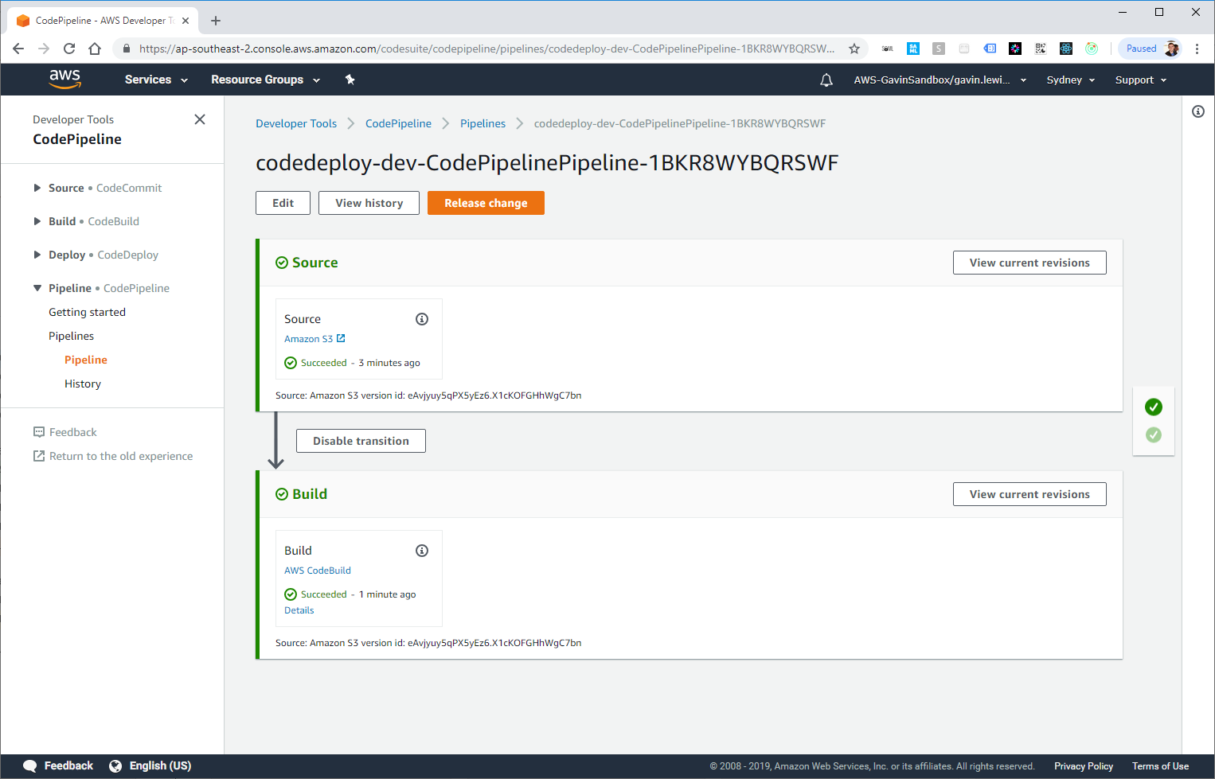View current revisions for Build stage
The width and height of the screenshot is (1215, 779).
coord(1029,494)
